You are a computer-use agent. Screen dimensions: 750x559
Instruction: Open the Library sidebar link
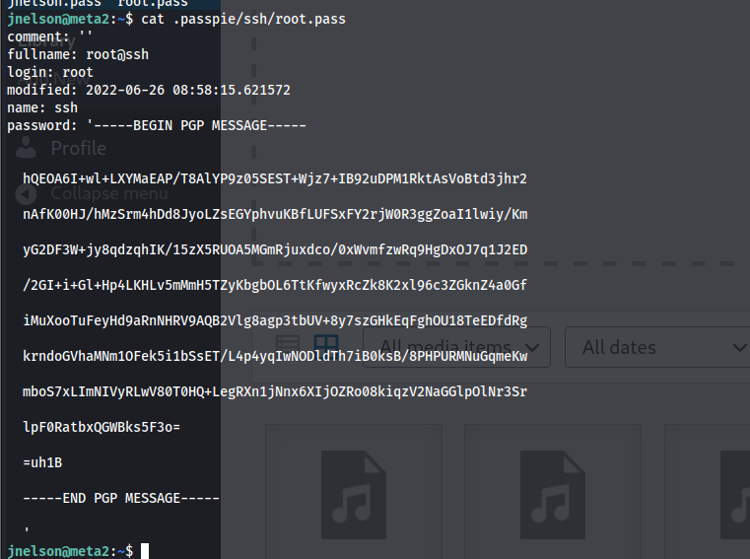[47, 40]
